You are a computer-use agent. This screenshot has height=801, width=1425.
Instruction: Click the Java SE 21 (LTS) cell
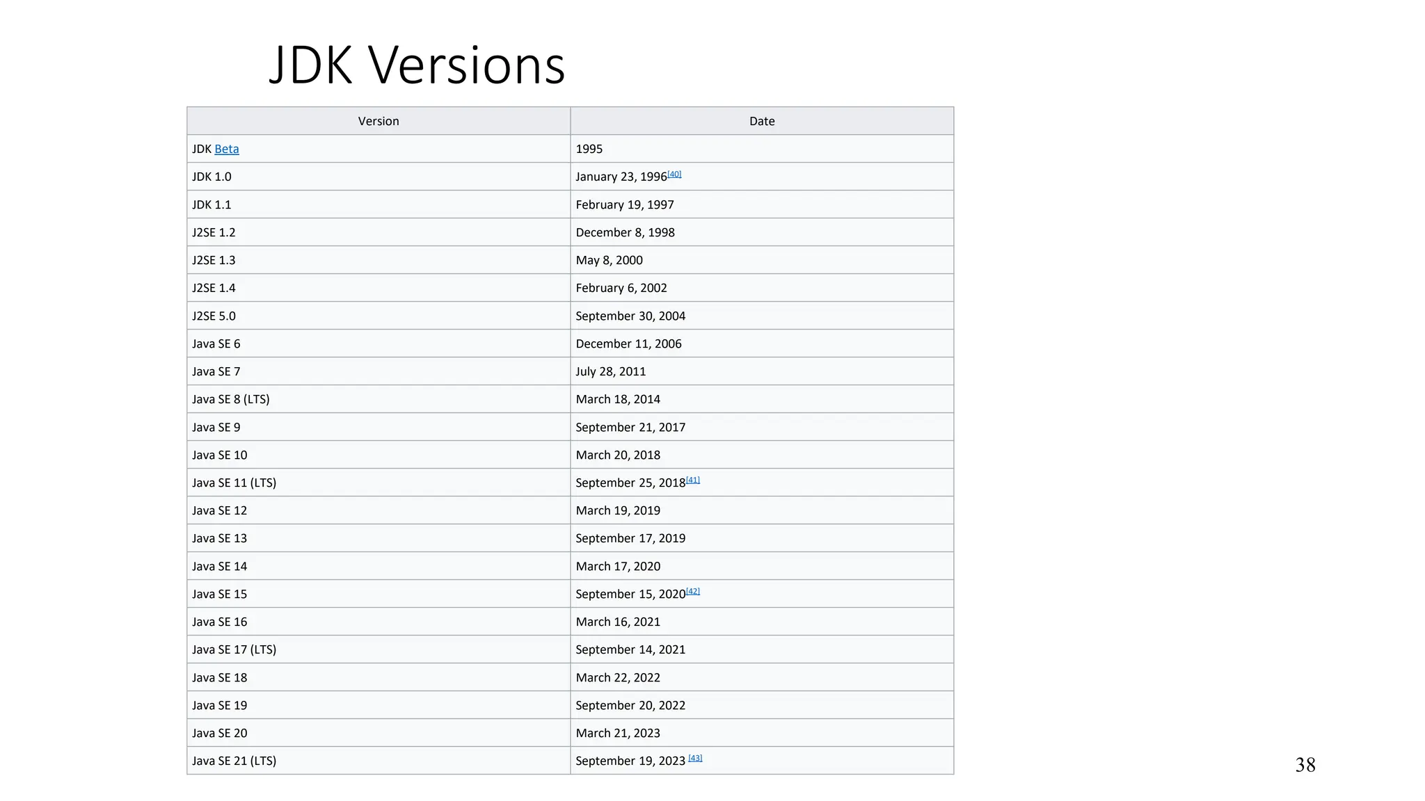click(x=379, y=761)
